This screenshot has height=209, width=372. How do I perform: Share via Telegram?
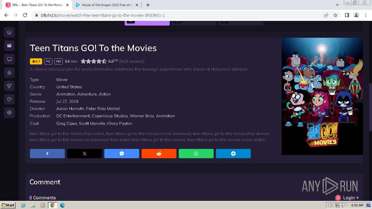[233, 154]
